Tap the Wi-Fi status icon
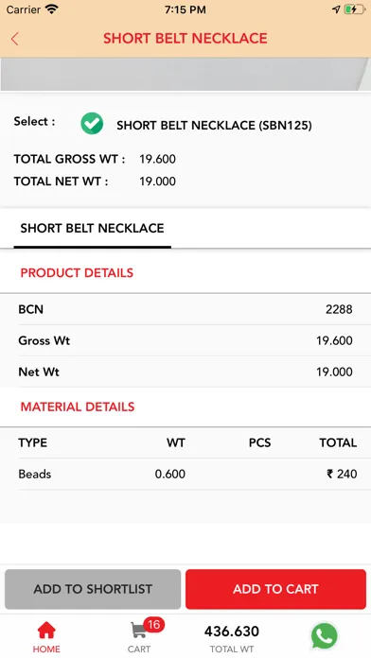The width and height of the screenshot is (371, 658). pyautogui.click(x=52, y=9)
